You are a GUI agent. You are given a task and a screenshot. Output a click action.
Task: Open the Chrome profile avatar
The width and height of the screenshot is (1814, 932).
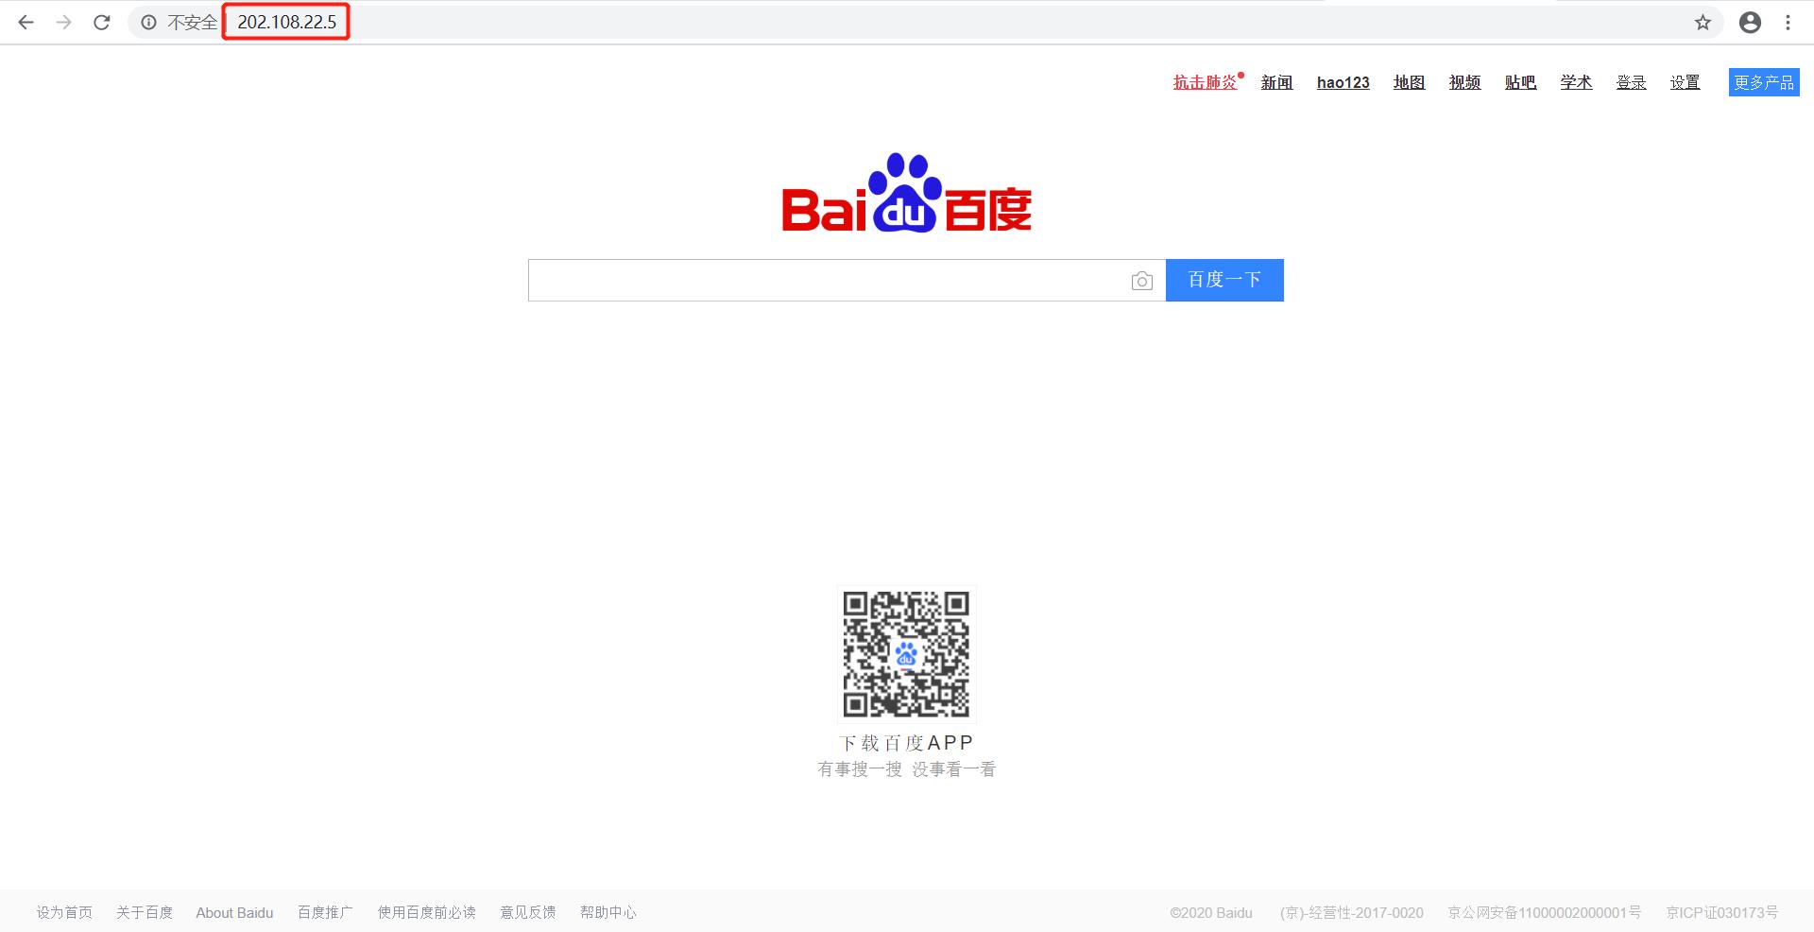point(1751,22)
